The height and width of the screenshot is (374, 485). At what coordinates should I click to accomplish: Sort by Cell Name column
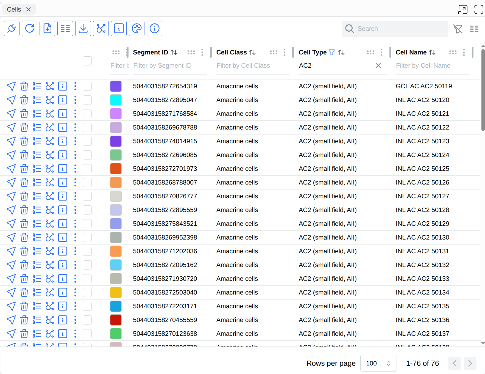[432, 52]
